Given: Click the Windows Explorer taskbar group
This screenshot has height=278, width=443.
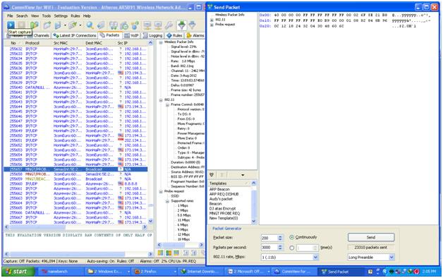Looking at the screenshot, I should pyautogui.click(x=108, y=272).
